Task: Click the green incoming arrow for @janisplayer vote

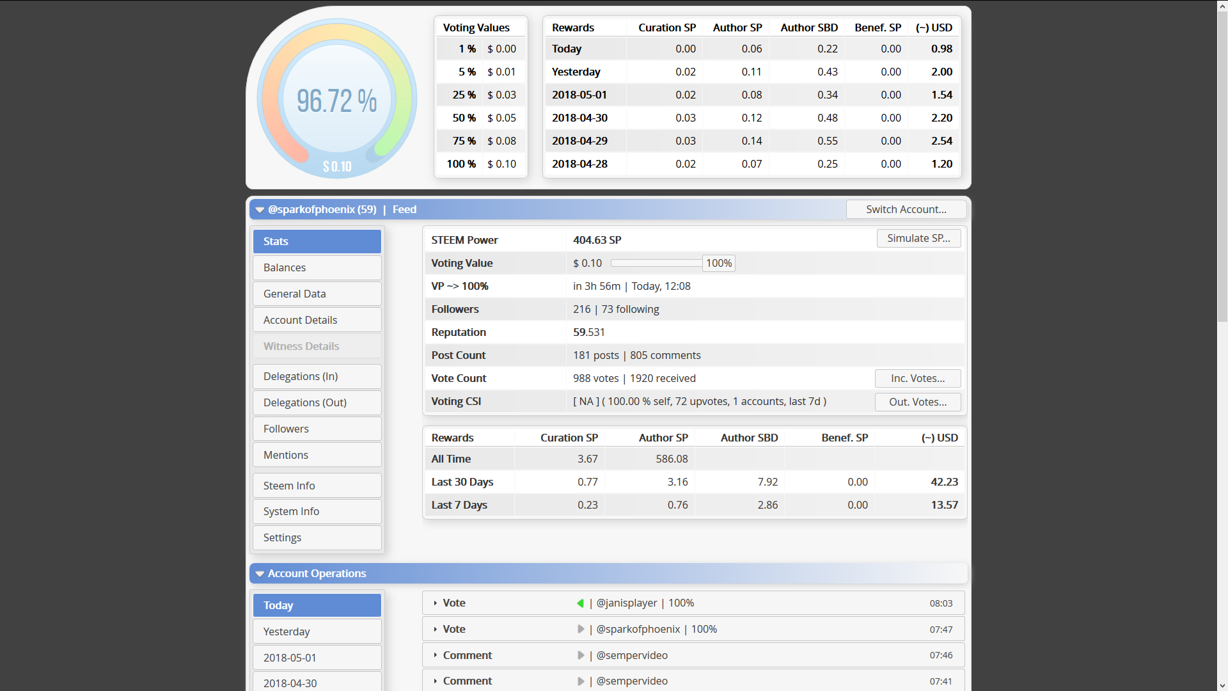Action: (x=580, y=603)
